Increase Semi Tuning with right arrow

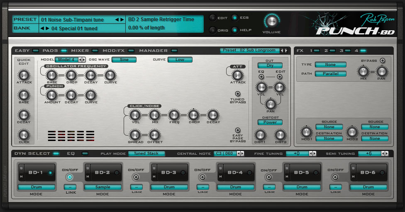point(386,154)
